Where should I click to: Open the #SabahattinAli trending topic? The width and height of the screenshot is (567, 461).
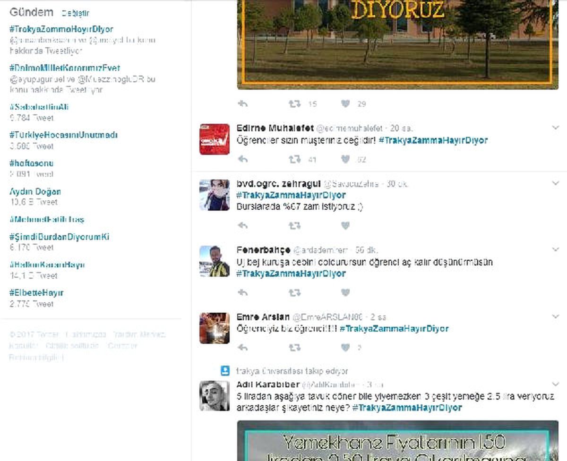click(39, 107)
